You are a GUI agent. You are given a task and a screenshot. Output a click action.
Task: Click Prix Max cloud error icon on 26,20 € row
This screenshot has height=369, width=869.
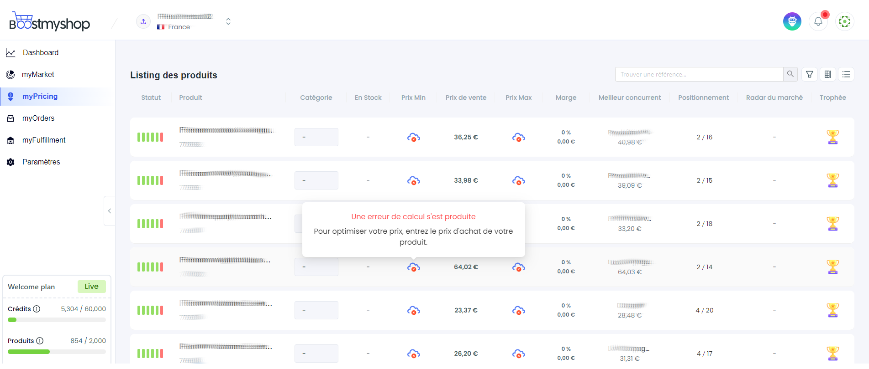pyautogui.click(x=519, y=354)
